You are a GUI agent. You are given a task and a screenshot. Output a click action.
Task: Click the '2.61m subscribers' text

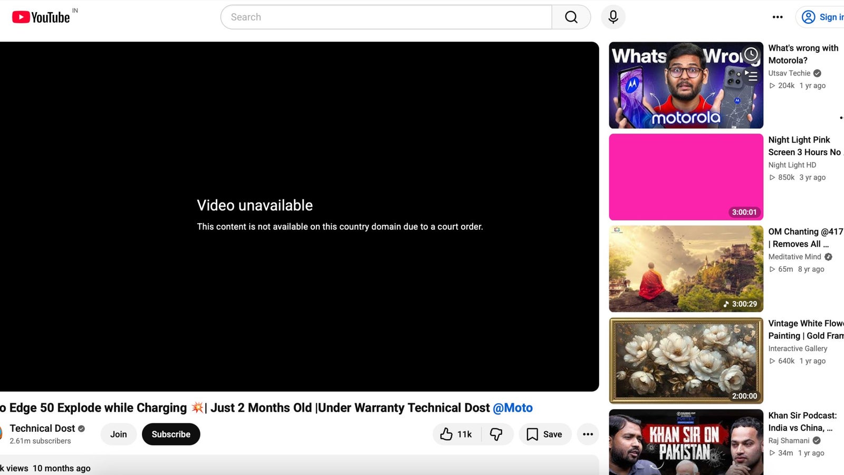click(x=40, y=441)
